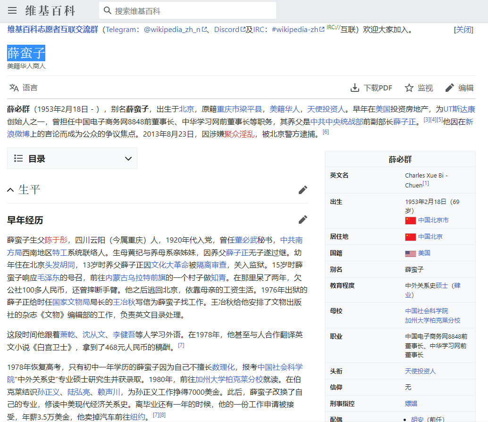Open the 北京 birthplace link in intro

pos(187,109)
